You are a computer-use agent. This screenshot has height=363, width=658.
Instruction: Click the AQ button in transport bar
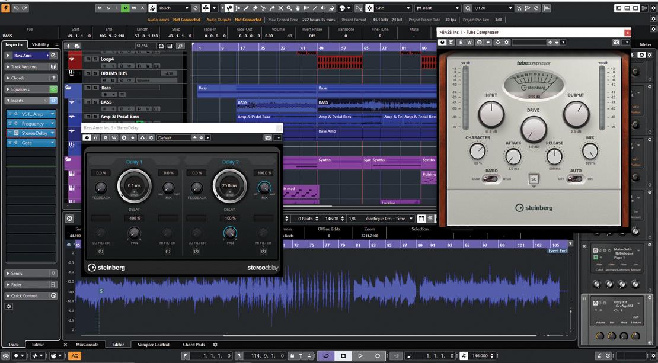75,355
